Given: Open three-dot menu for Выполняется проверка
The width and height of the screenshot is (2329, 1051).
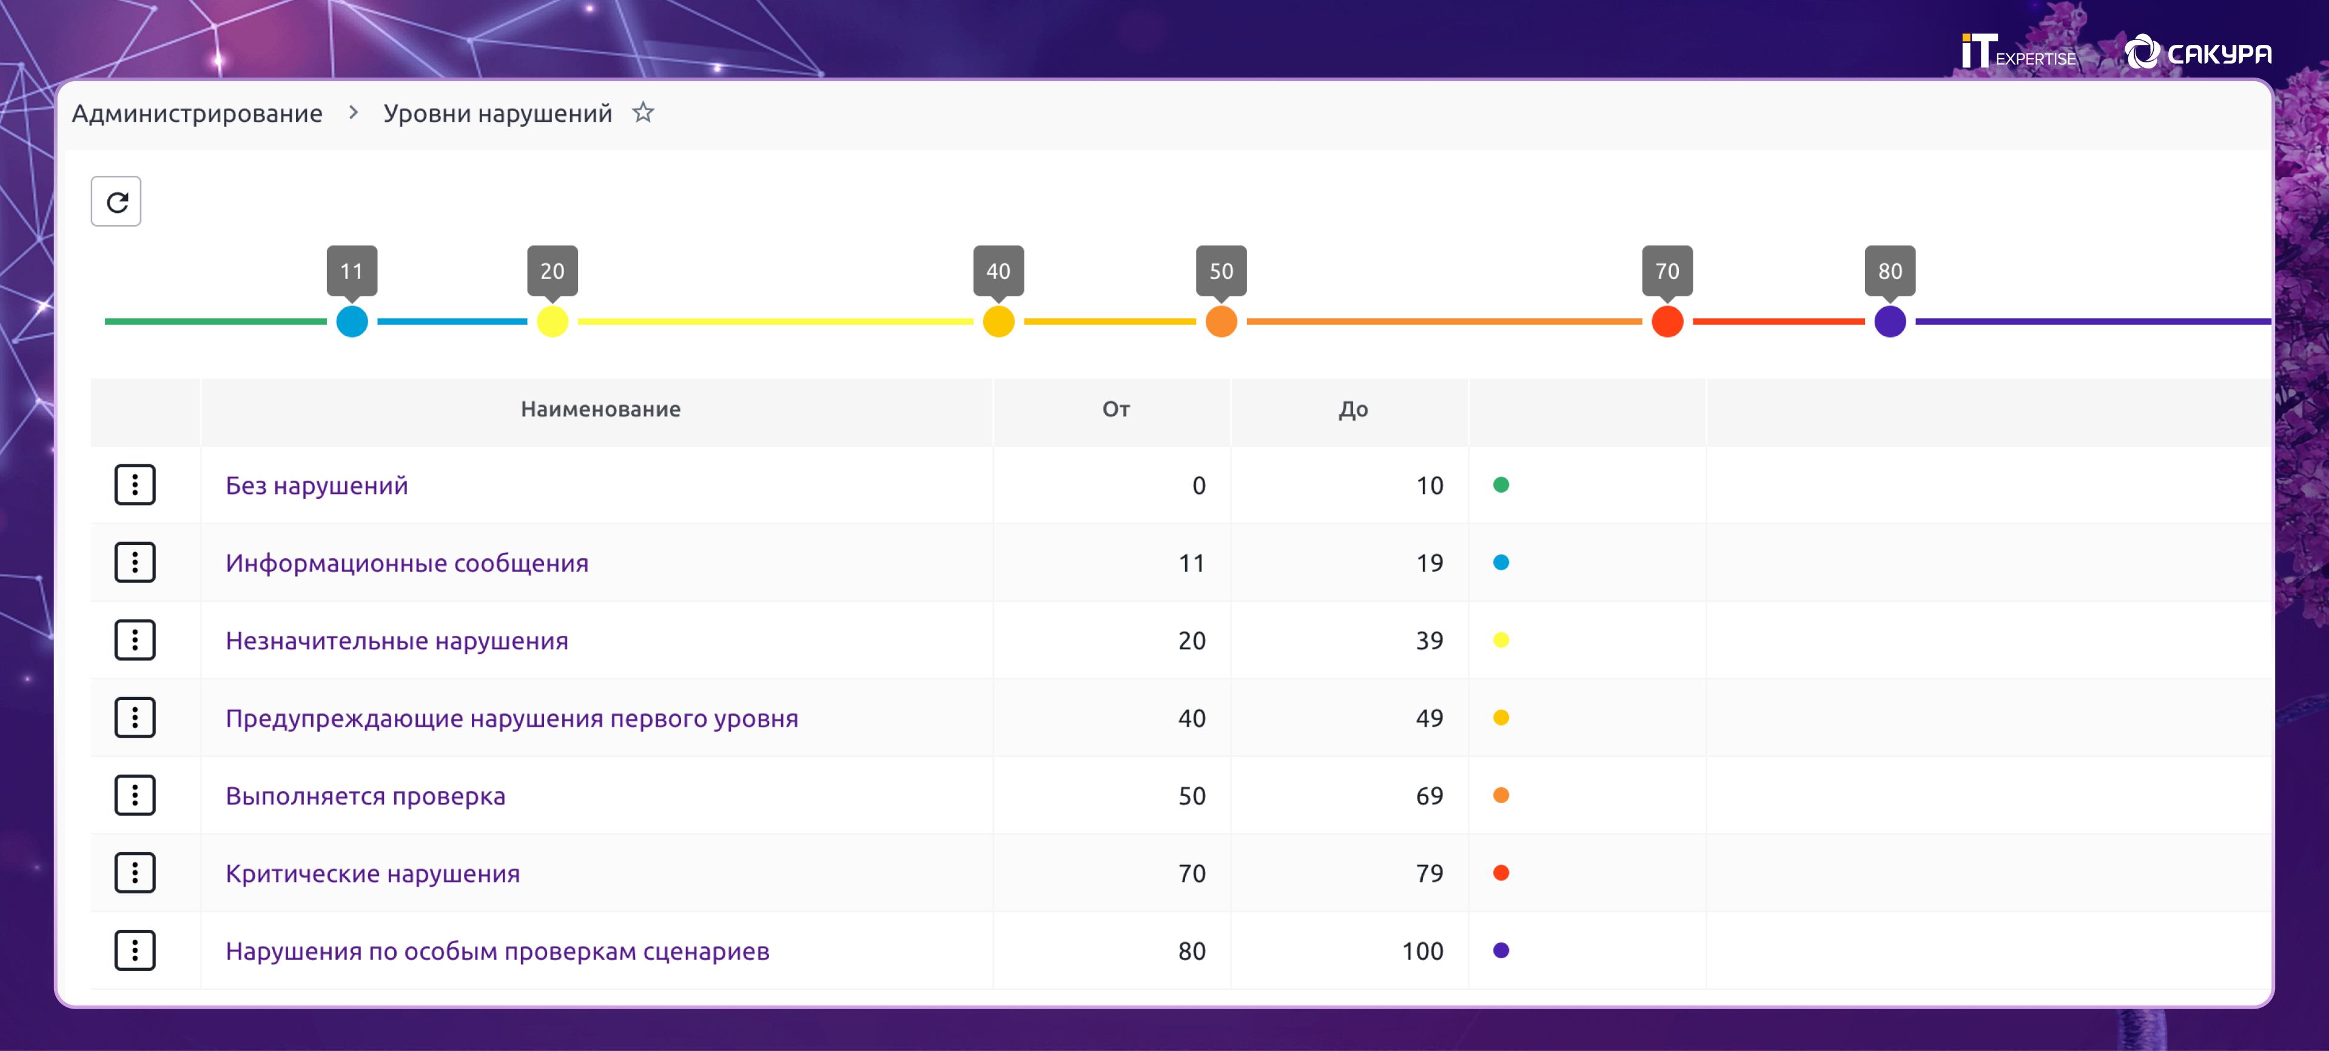Looking at the screenshot, I should [135, 796].
